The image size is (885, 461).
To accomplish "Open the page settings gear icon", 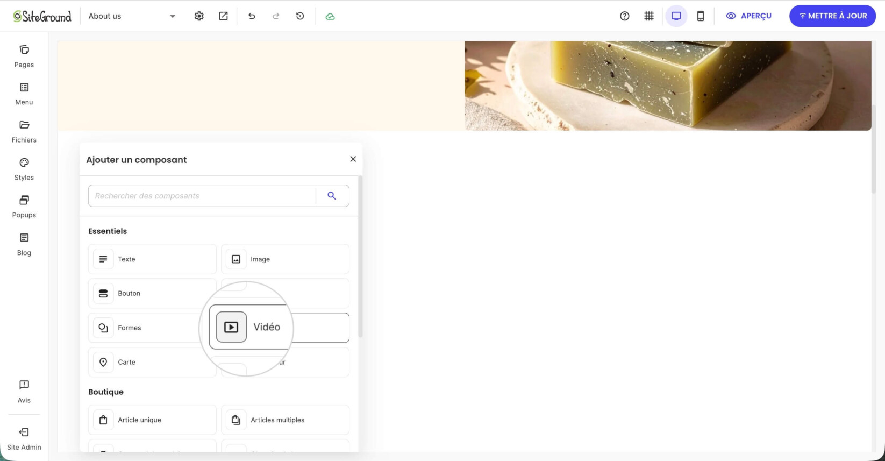I will coord(199,16).
